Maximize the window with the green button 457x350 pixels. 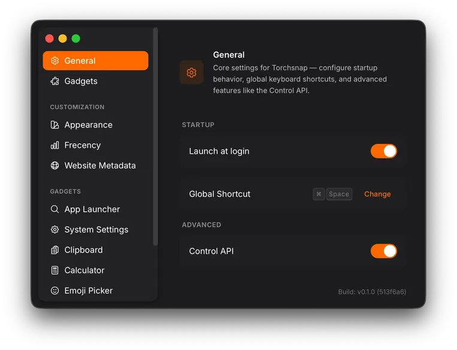click(x=76, y=38)
